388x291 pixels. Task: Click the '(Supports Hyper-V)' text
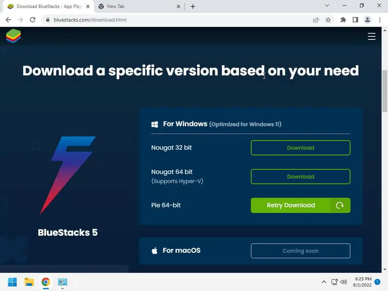pos(177,181)
